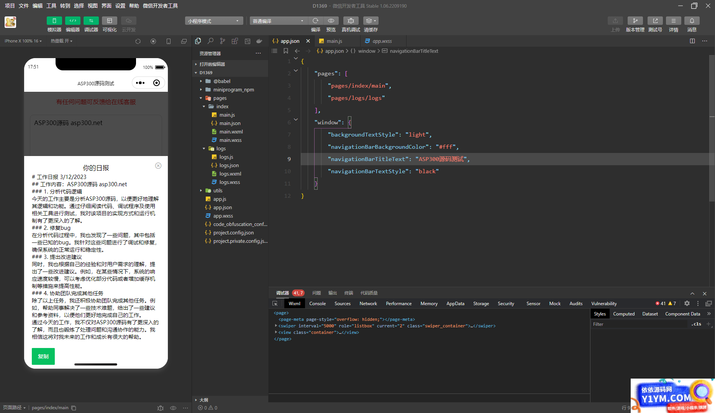Click the green 复制 copy button

tap(43, 356)
